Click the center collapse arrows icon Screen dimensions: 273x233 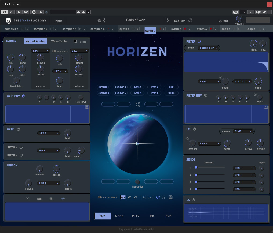(x=137, y=104)
